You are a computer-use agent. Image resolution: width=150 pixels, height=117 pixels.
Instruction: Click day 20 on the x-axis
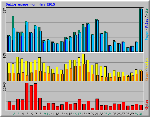(x=92, y=114)
